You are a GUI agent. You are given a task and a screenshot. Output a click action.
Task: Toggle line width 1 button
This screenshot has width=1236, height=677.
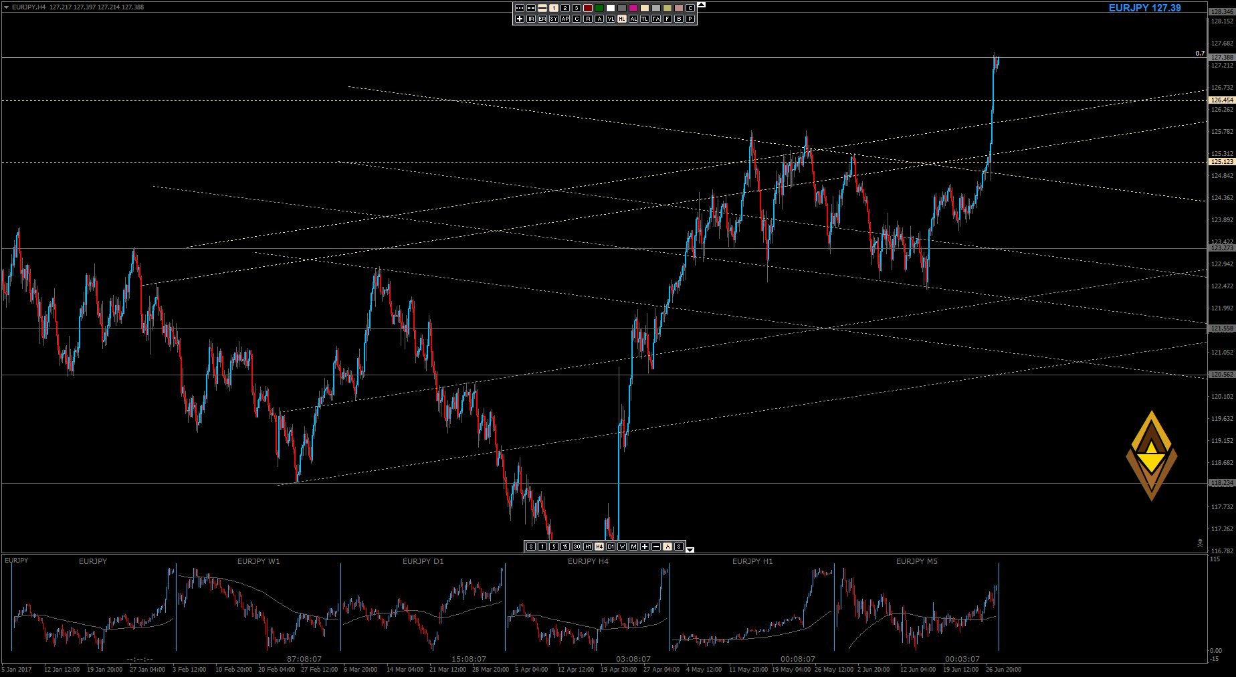click(554, 8)
